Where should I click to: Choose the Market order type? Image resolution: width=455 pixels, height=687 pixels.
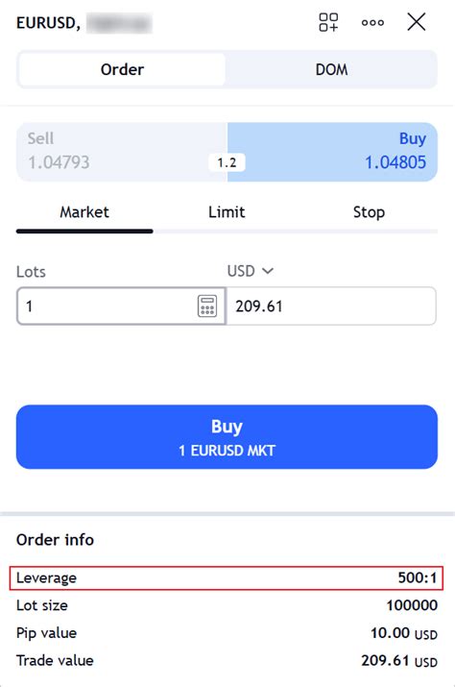(x=84, y=212)
